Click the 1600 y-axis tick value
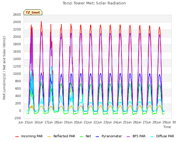Image resolution: width=189 pixels, height=142 pixels. coord(17,52)
